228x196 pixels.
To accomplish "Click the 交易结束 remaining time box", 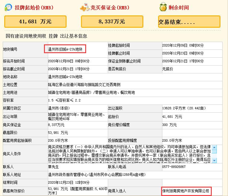I will pyautogui.click(x=189, y=21).
